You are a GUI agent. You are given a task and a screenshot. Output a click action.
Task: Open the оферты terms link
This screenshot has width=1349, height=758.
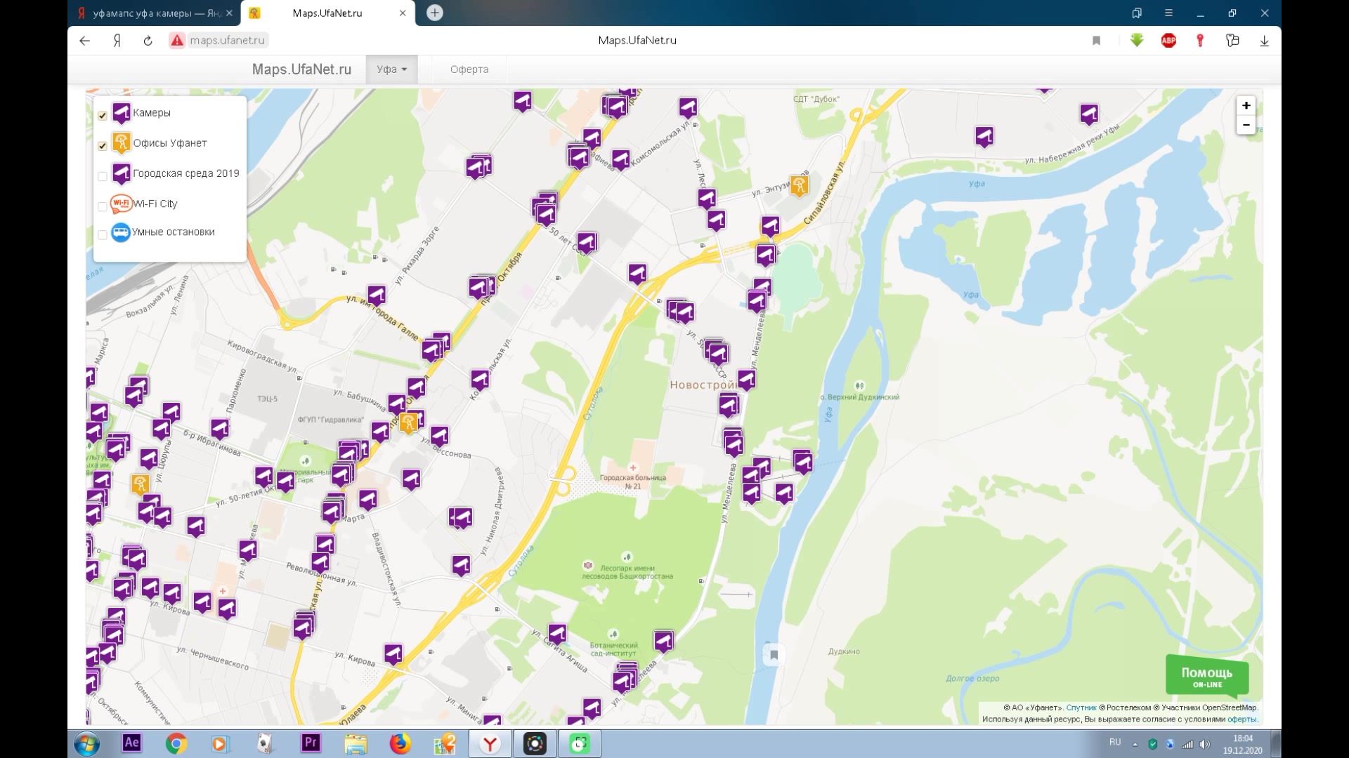tap(1242, 719)
